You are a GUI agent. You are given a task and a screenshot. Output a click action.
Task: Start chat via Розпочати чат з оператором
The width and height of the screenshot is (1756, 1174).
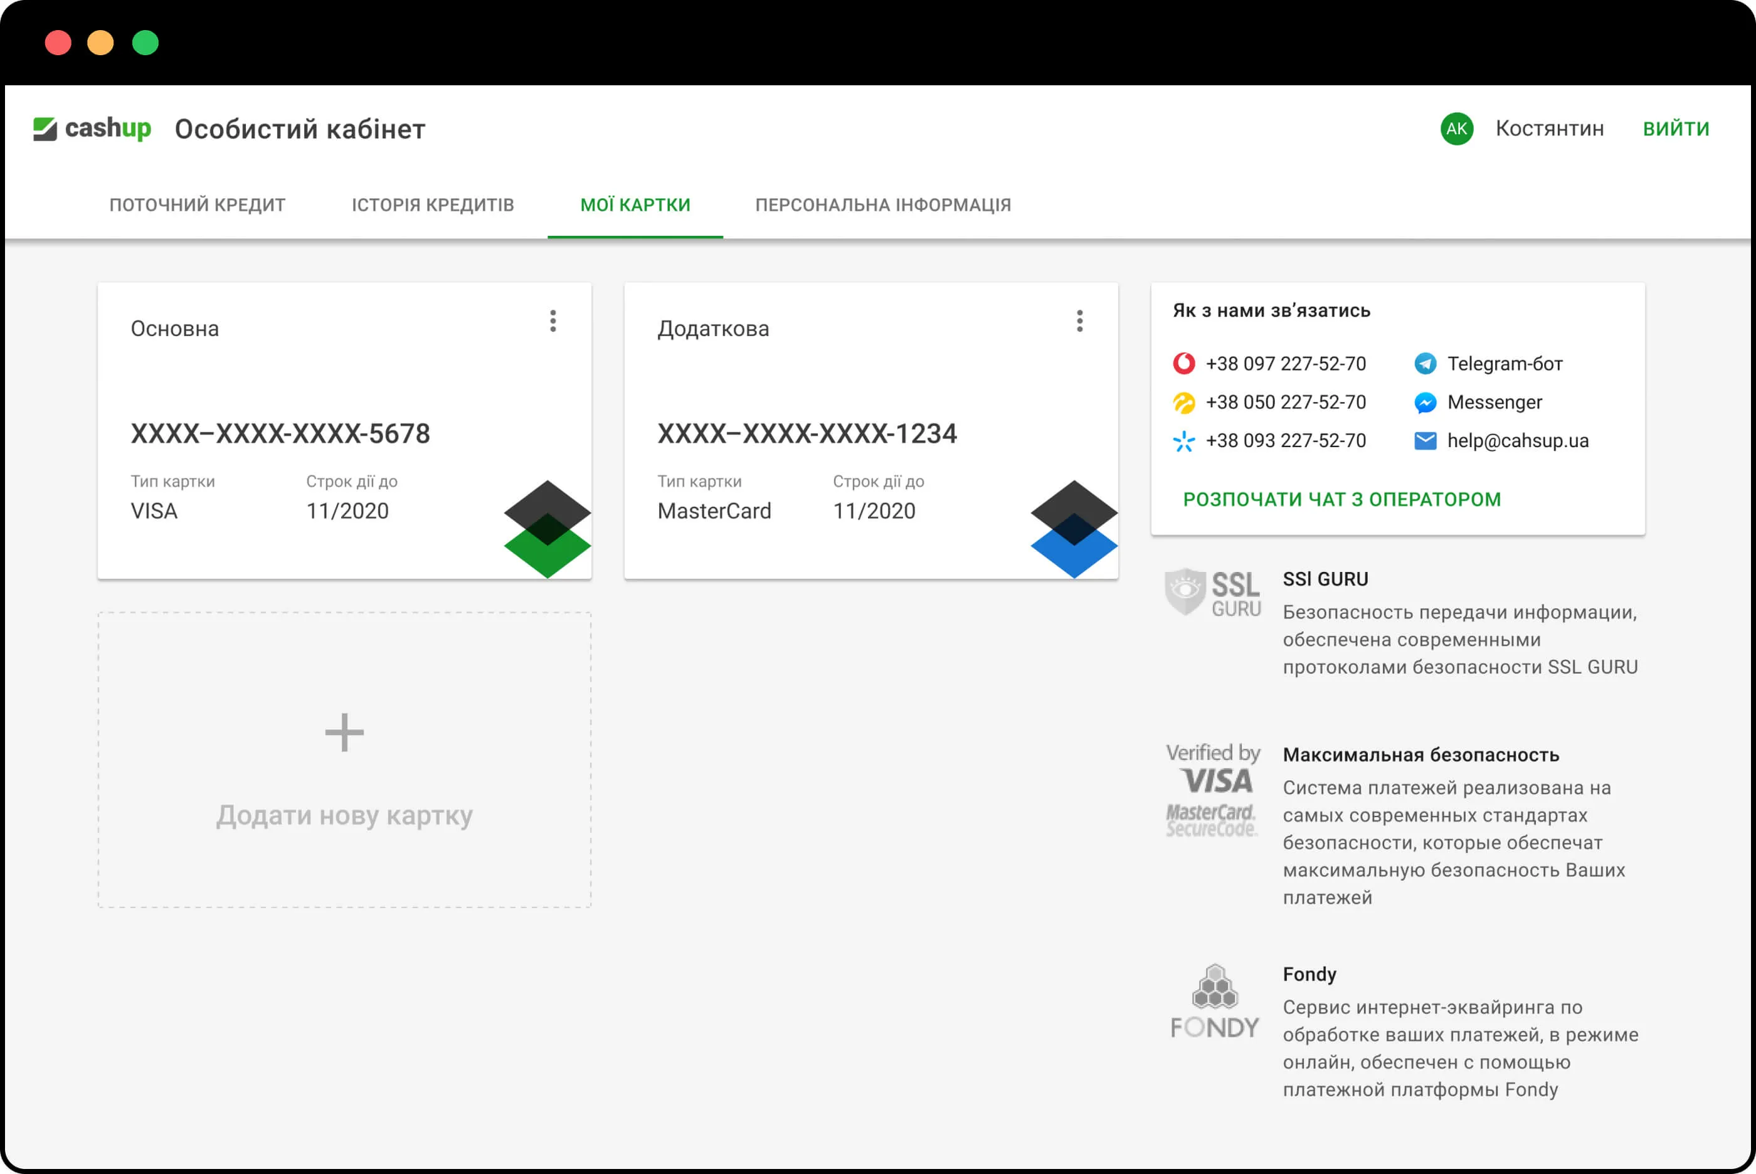pos(1341,499)
